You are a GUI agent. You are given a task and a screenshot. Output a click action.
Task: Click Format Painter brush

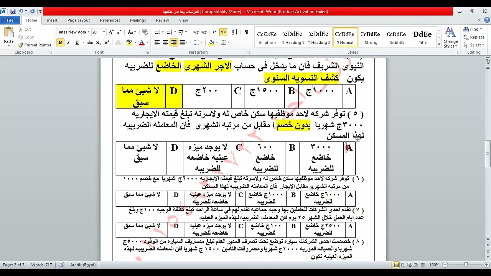pos(35,45)
